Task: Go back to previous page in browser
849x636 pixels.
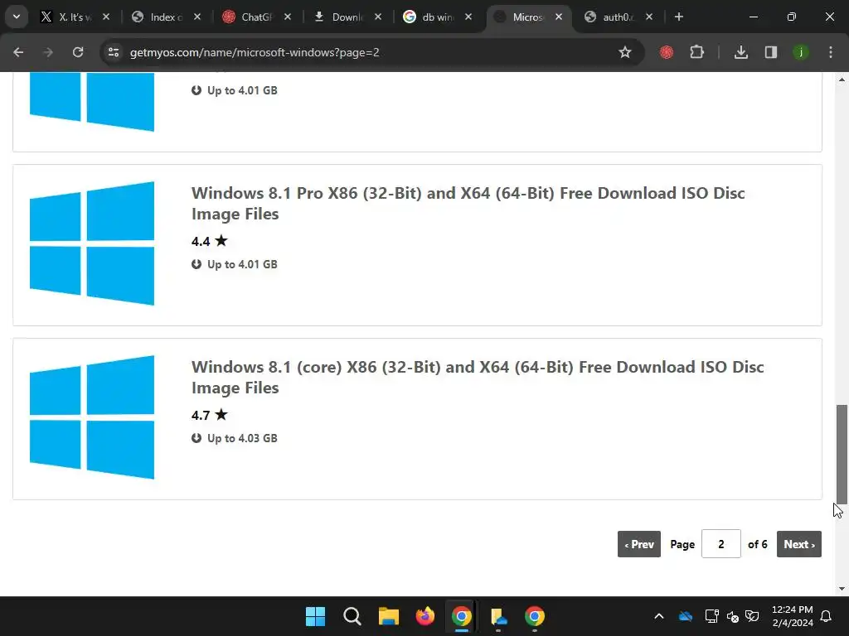Action: click(18, 52)
